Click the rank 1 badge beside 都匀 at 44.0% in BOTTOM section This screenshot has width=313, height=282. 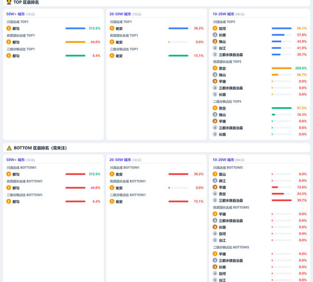[9, 188]
